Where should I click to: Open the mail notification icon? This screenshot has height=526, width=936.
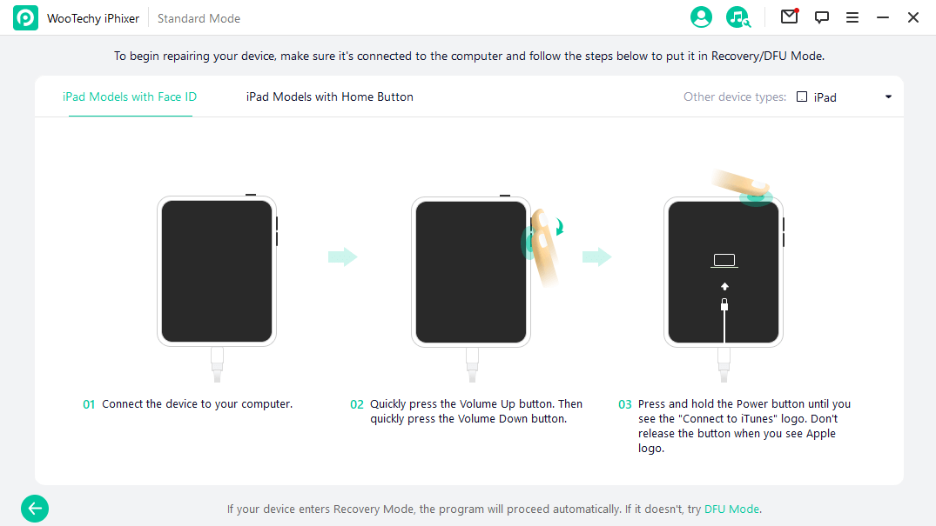[789, 17]
